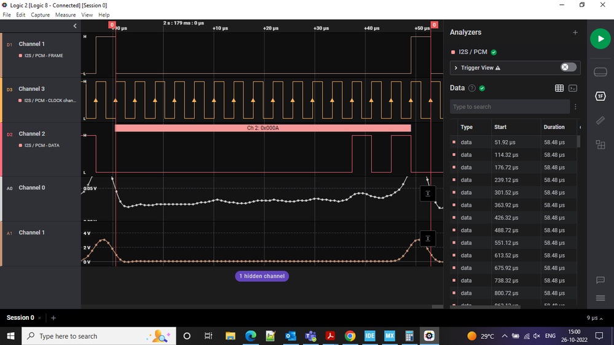Screen dimensions: 614x345
Task: Click the analog Channel 1 vertical scale icon
Action: click(x=428, y=239)
